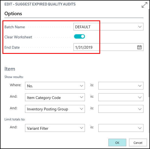Viewport: 150px width, 149px height.
Task: Click the Batch Name label
Action: (x=15, y=27)
